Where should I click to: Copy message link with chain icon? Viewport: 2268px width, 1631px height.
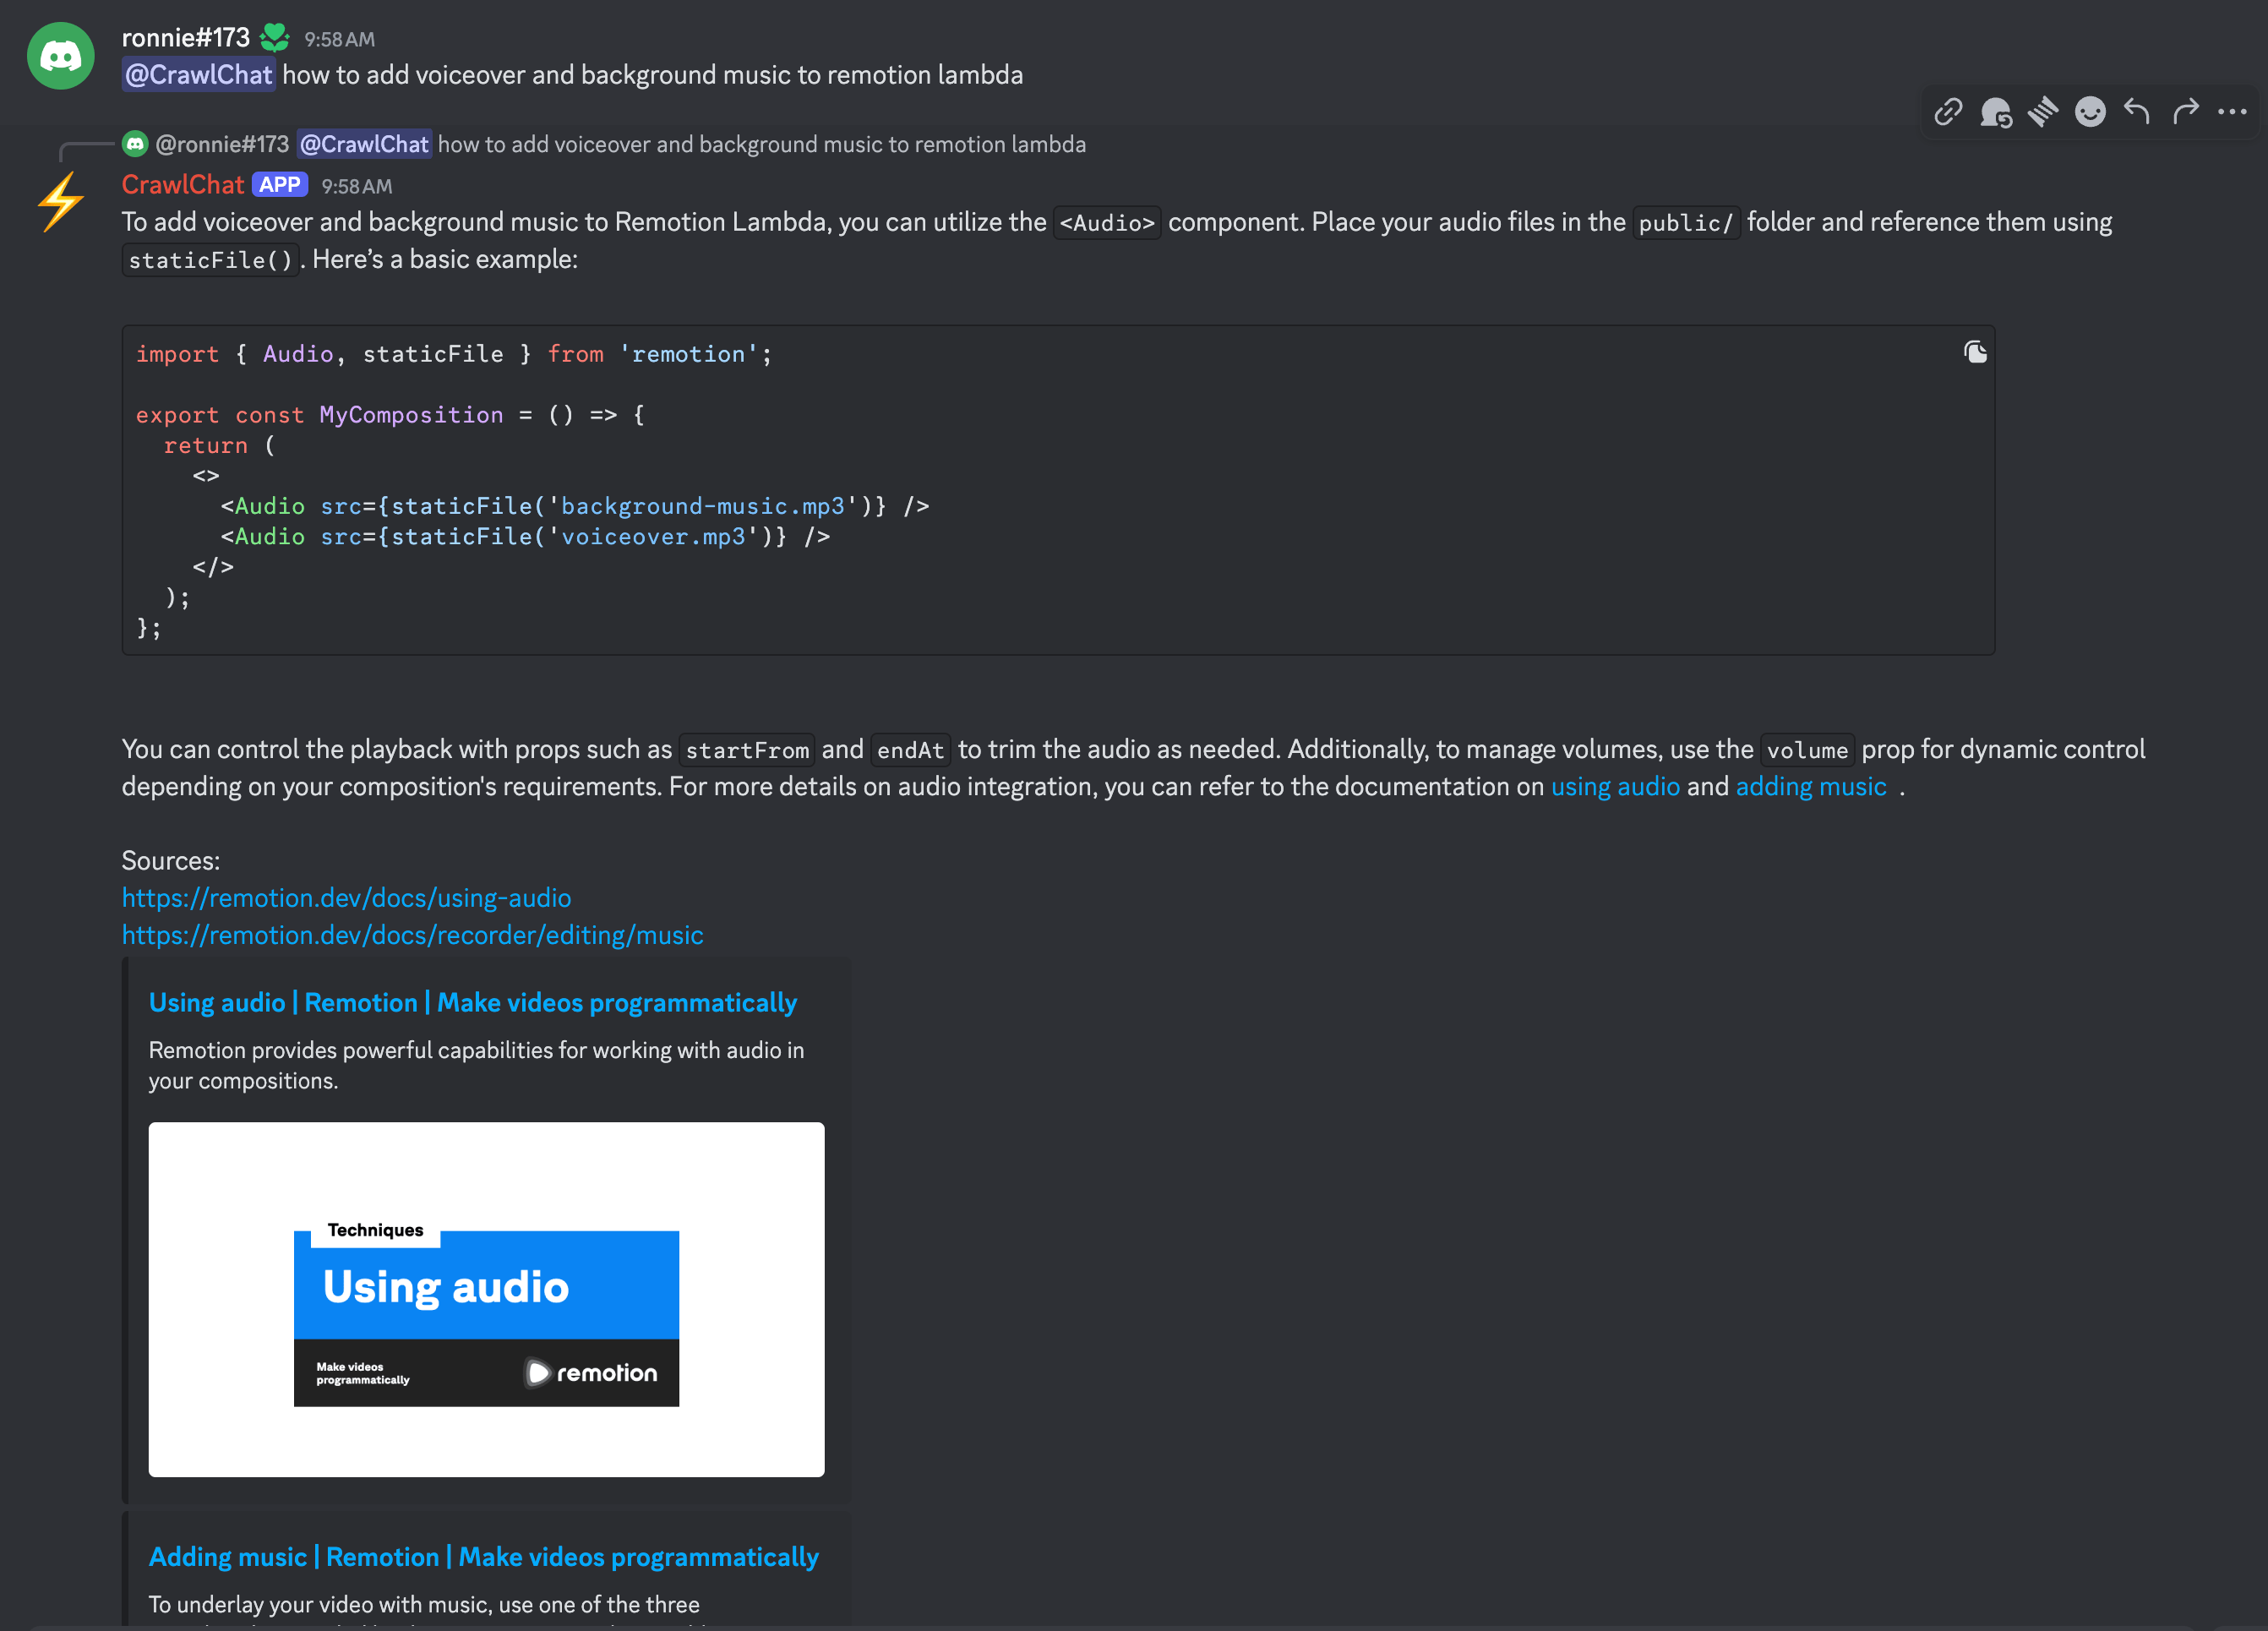1947,112
